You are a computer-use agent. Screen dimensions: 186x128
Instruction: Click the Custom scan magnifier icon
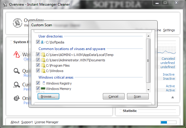(17, 85)
